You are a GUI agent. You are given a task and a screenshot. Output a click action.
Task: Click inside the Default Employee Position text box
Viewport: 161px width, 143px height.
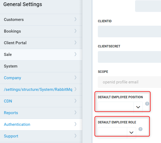tap(116, 107)
